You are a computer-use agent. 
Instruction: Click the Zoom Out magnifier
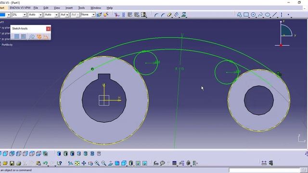[104, 163]
